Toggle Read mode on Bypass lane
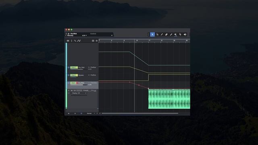This screenshot has width=258, height=145. point(73,75)
